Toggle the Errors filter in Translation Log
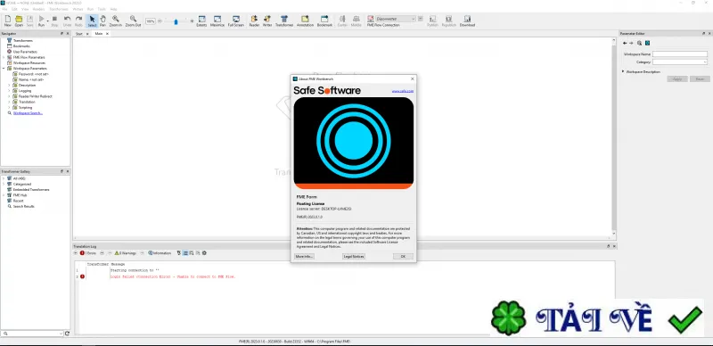 click(x=88, y=252)
